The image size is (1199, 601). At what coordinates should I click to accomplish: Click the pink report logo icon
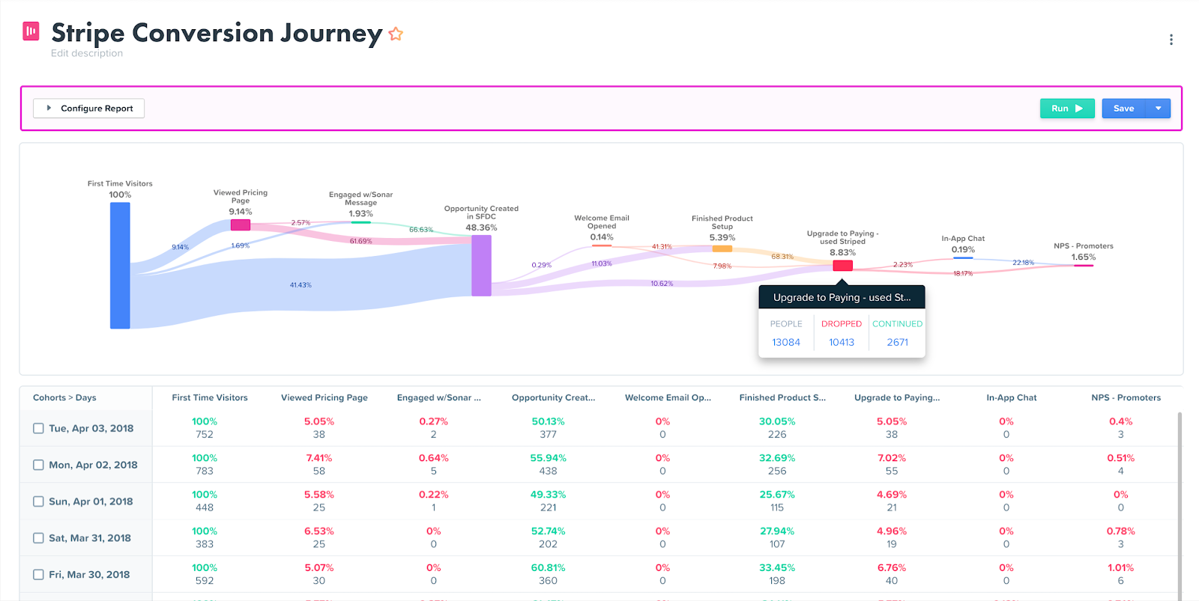click(x=31, y=31)
